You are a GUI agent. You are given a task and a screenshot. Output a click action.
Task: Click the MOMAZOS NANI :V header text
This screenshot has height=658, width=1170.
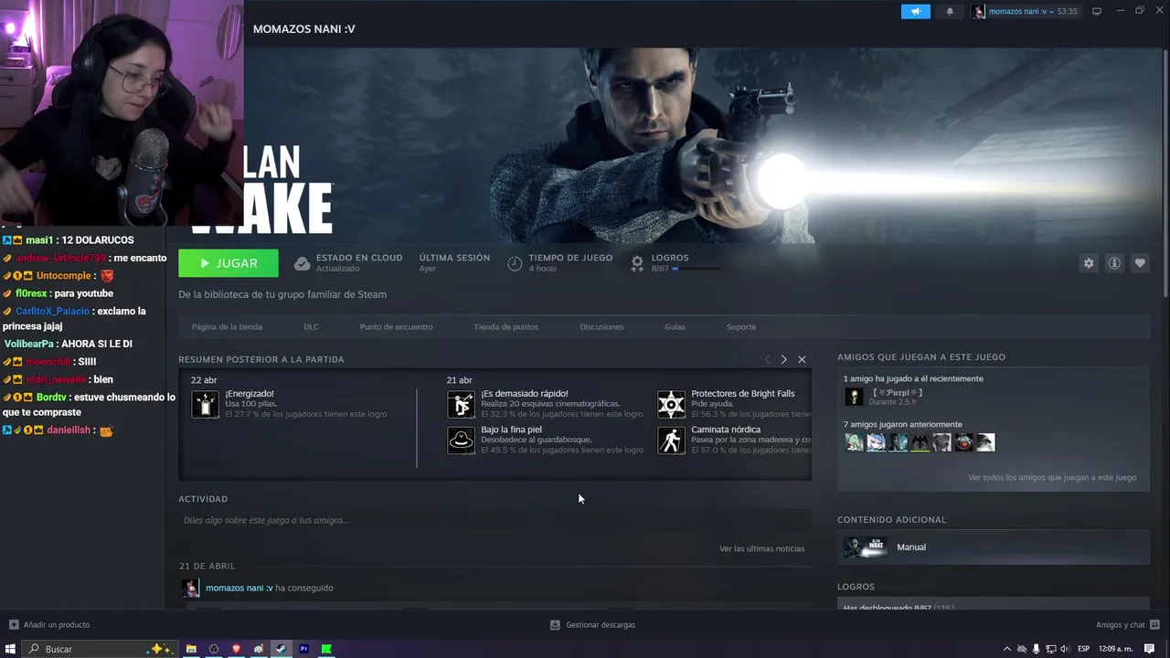(x=303, y=29)
